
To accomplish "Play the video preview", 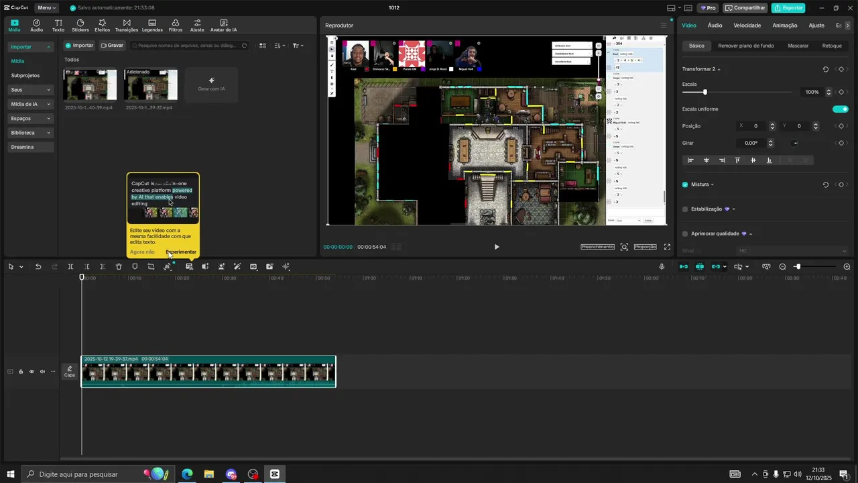I will (x=497, y=247).
